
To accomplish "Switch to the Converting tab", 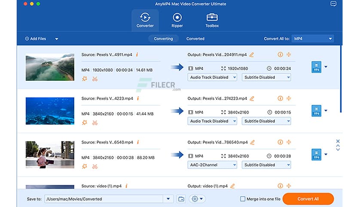I will tap(163, 39).
